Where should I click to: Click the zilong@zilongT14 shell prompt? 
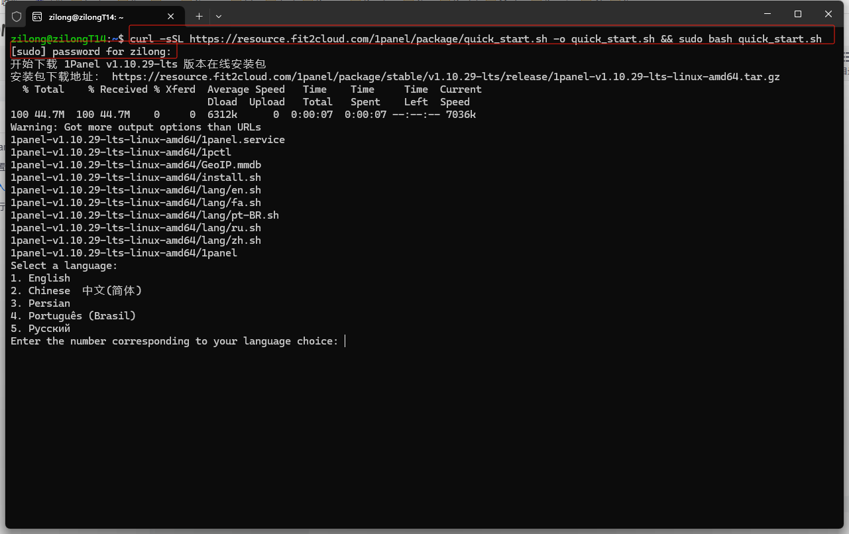[x=67, y=39]
